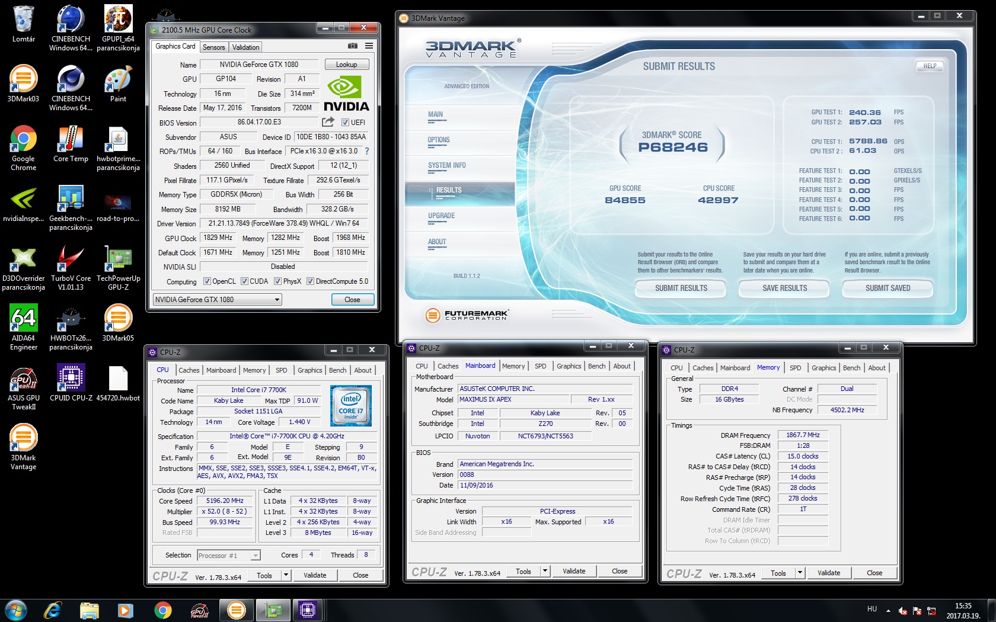Toggle the PhysX checkbox
This screenshot has width=996, height=622.
(277, 281)
